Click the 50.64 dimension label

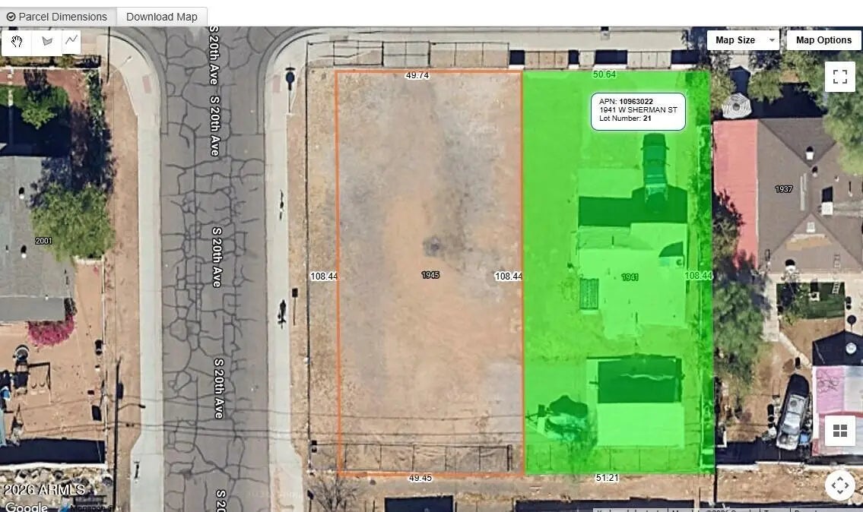[604, 74]
